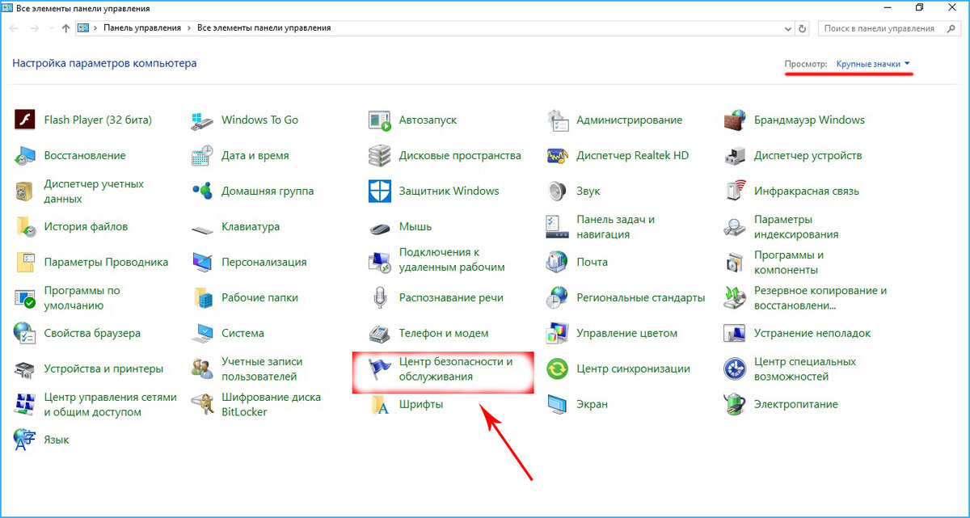Open the Экран monitor icon

click(x=558, y=404)
